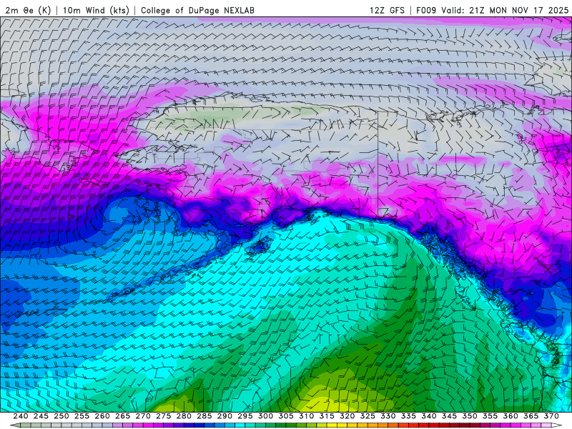
Task: Click the 250 value on the color scale
Action: tap(61, 416)
